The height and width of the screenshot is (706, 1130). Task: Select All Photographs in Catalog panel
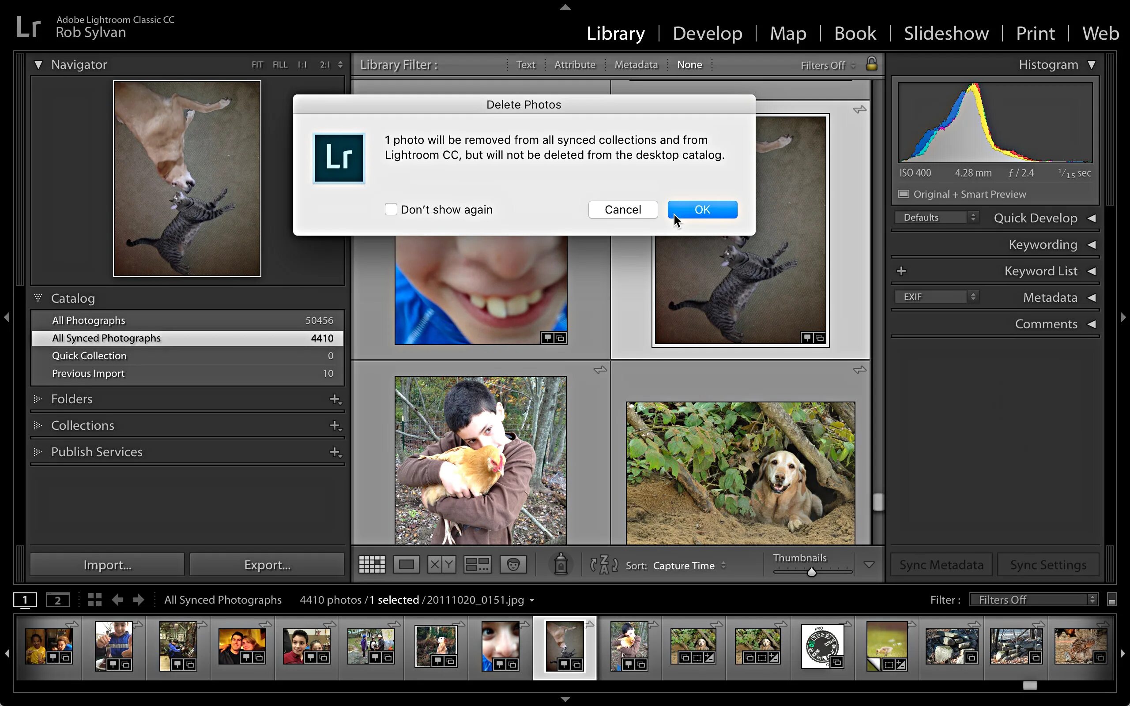pyautogui.click(x=89, y=320)
